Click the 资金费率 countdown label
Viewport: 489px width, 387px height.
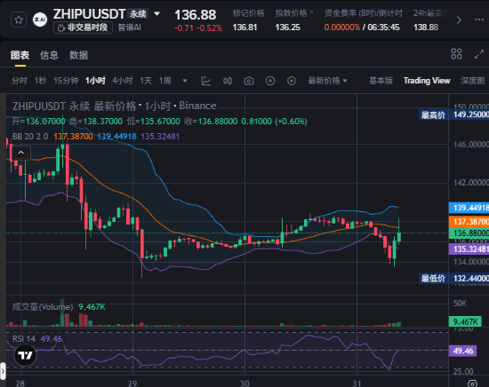(x=364, y=13)
